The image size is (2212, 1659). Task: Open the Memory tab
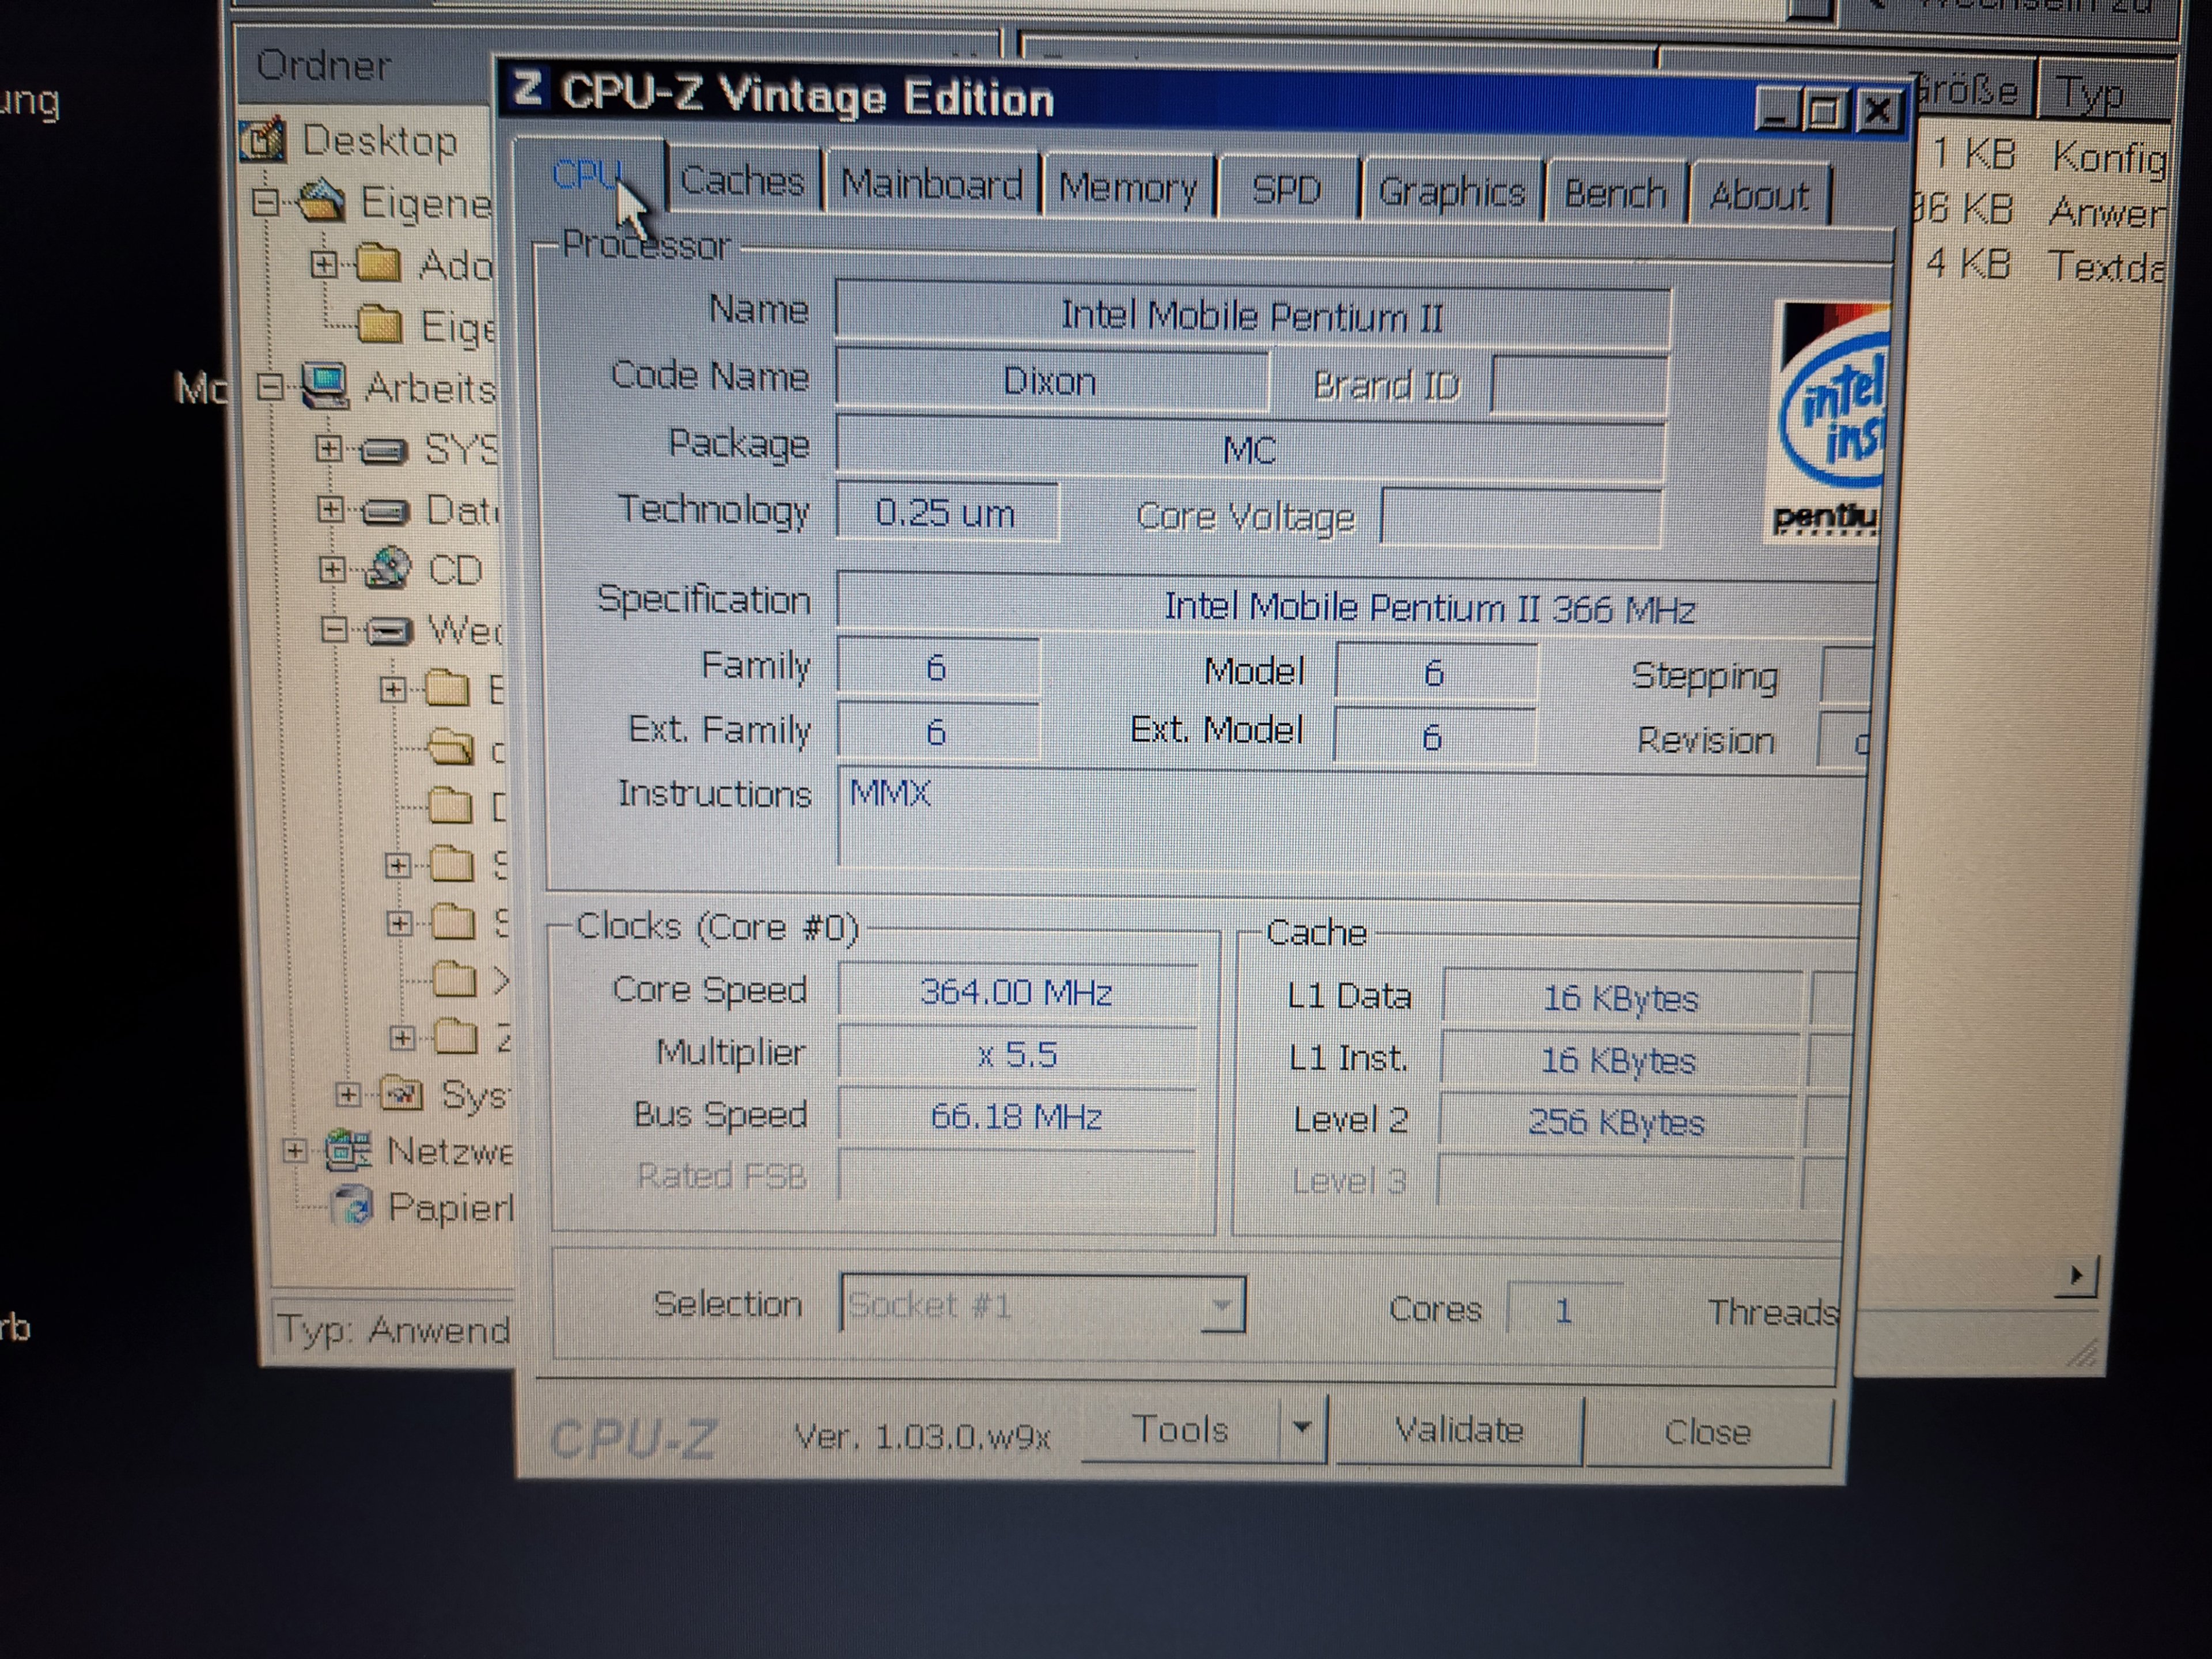point(1128,187)
